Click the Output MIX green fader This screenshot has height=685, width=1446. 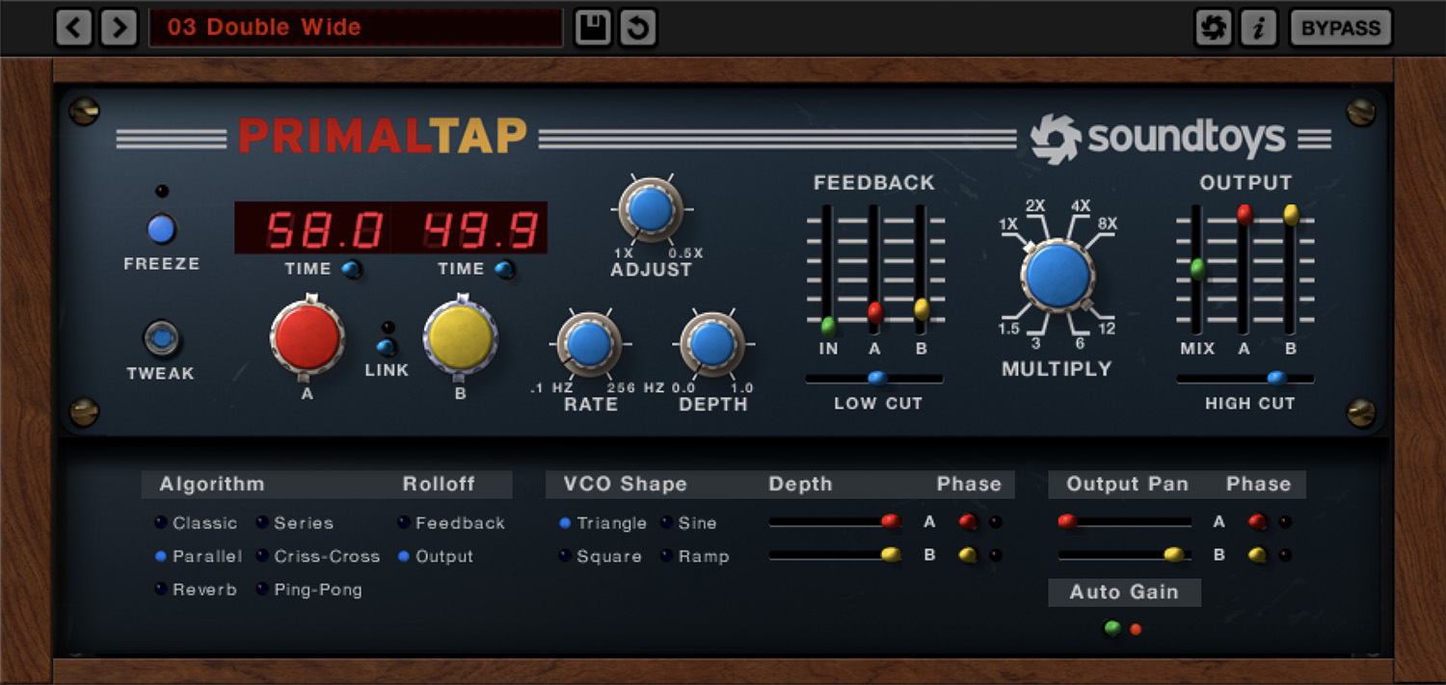[x=1197, y=269]
